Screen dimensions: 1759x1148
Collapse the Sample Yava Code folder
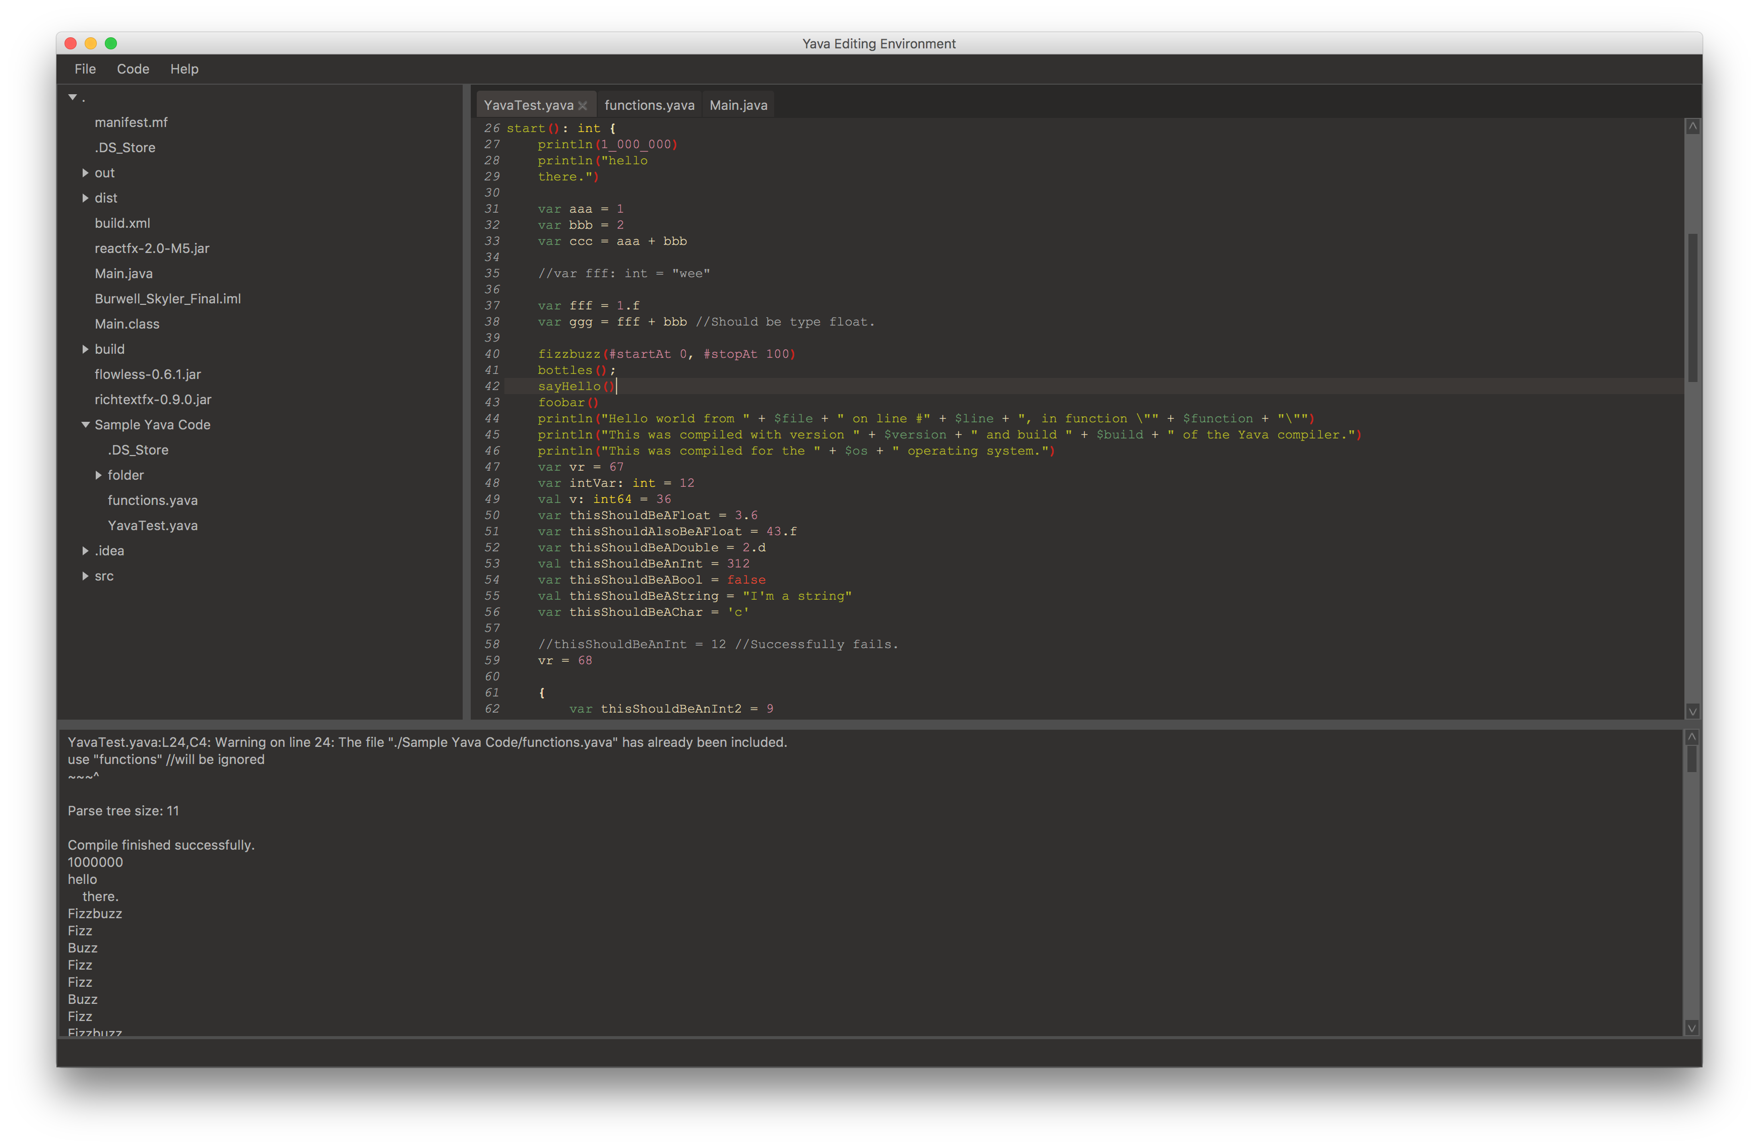coord(85,424)
